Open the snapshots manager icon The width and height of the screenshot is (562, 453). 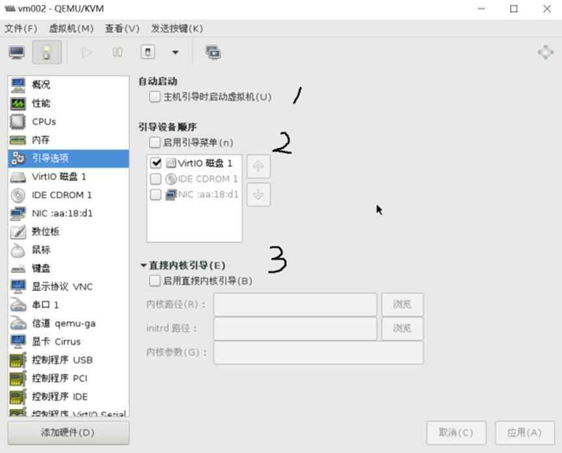[x=213, y=53]
